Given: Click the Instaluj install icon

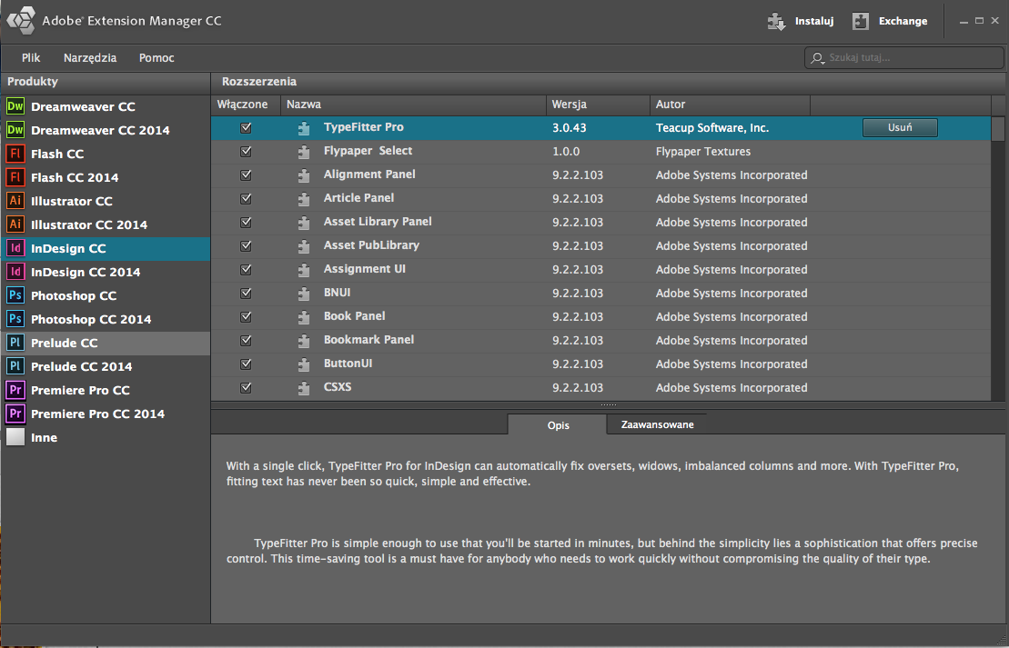Looking at the screenshot, I should coord(777,21).
